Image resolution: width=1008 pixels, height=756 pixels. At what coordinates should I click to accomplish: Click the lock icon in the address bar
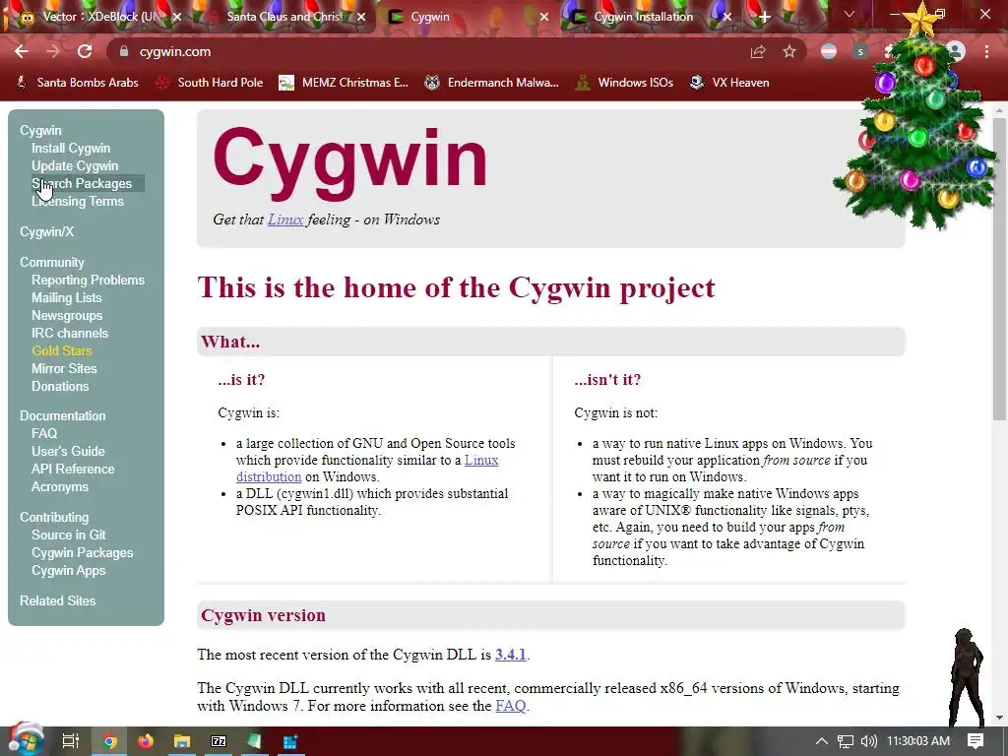pos(124,51)
